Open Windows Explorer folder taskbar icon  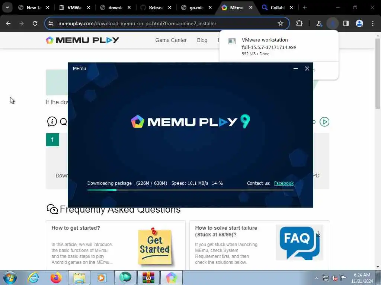coord(79,278)
